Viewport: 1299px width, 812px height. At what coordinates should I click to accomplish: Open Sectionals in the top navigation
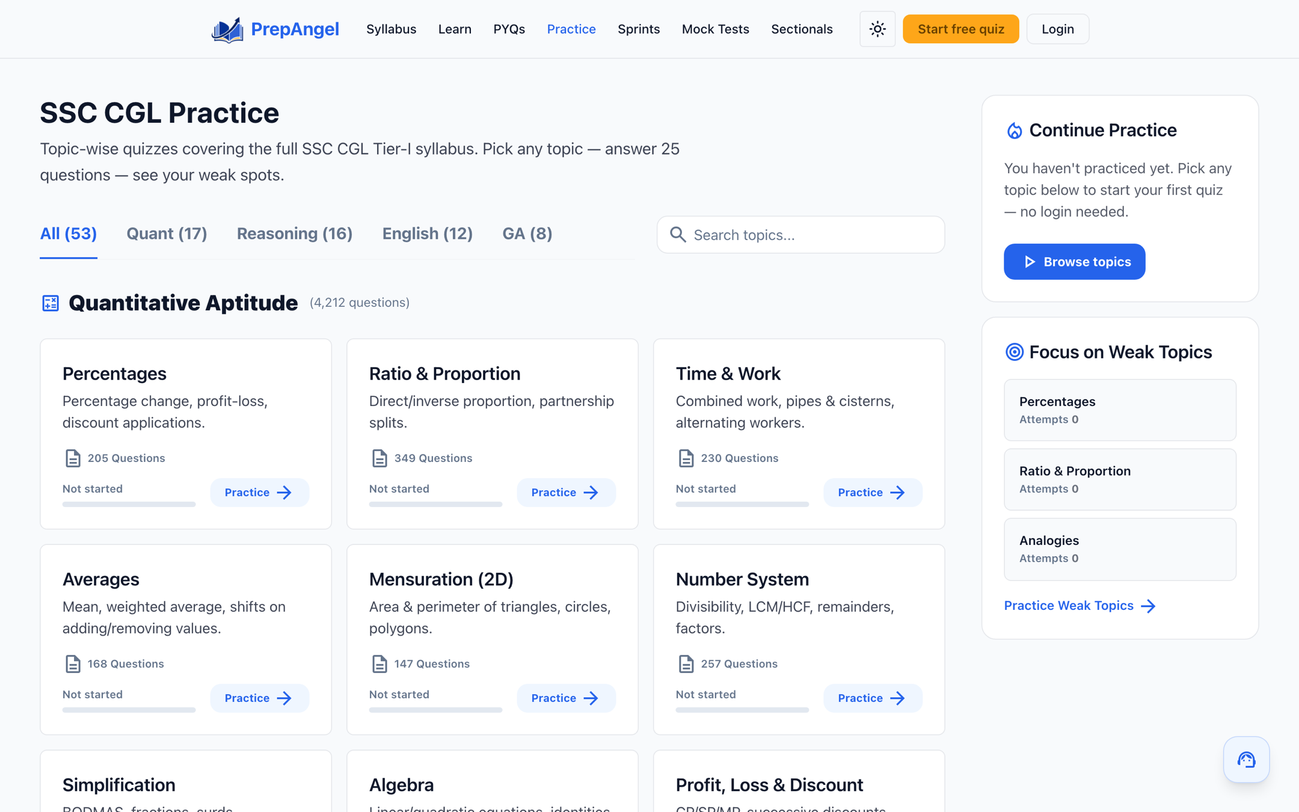click(x=802, y=29)
